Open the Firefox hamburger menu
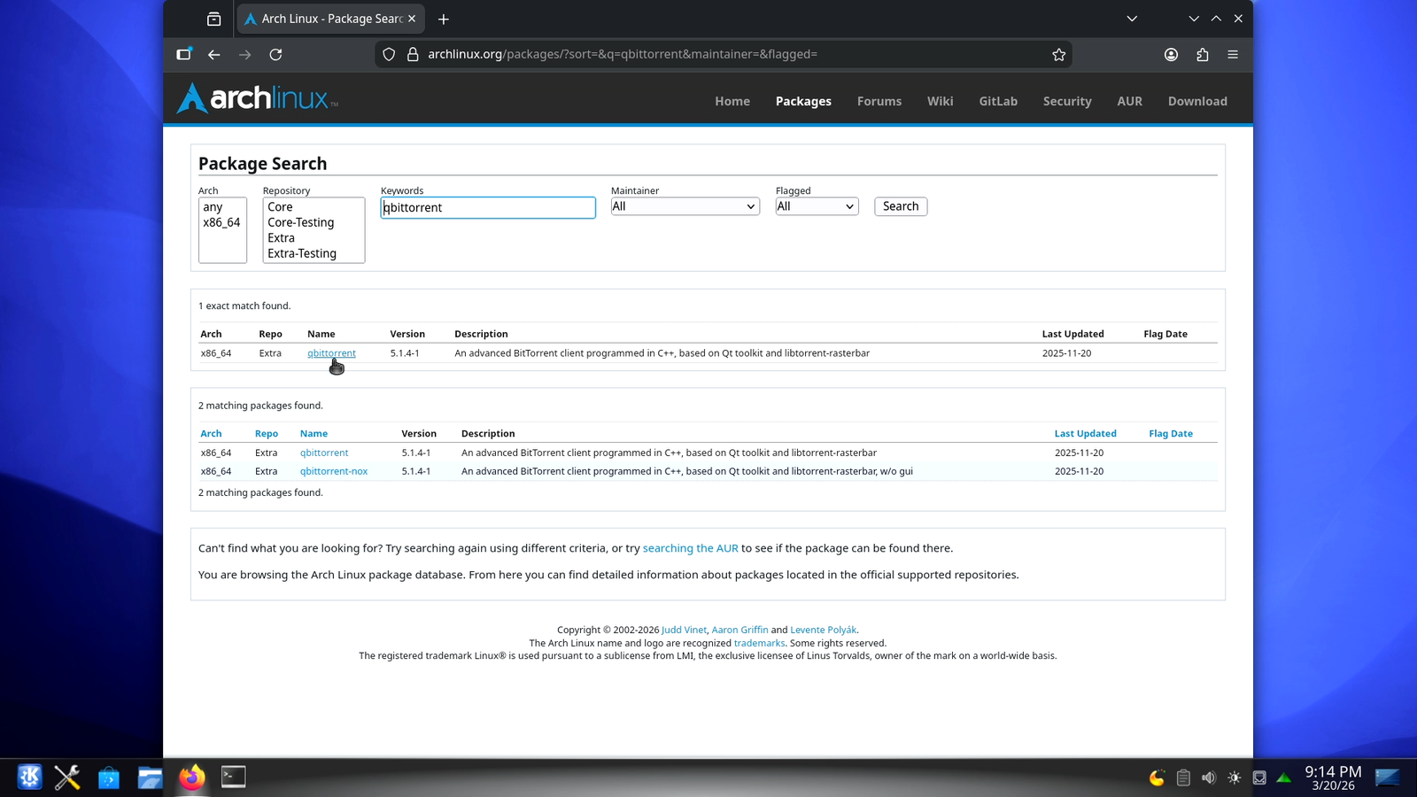Viewport: 1417px width, 797px height. 1232,54
